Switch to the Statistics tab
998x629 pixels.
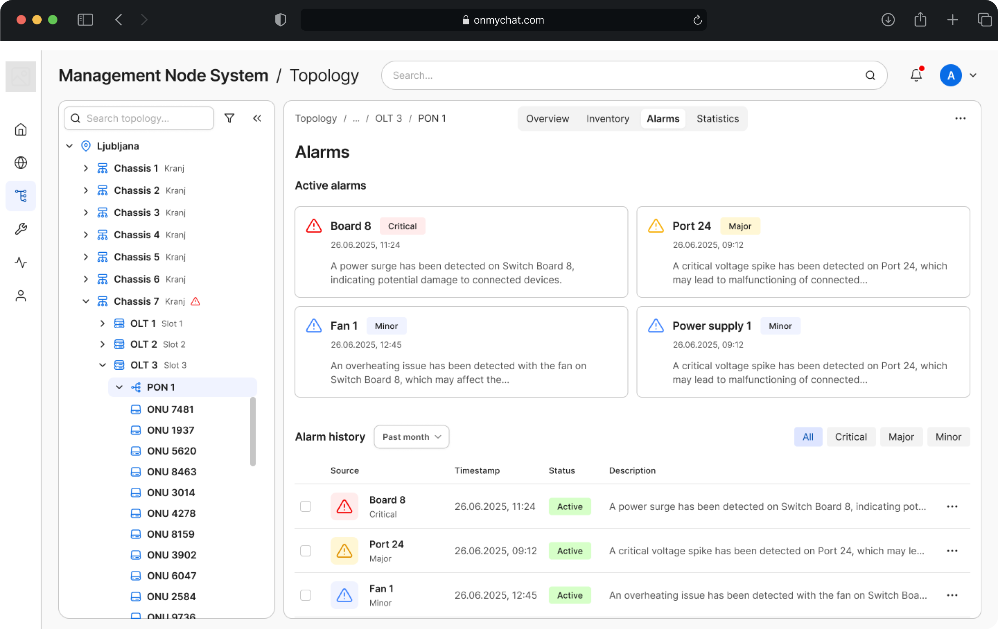717,118
